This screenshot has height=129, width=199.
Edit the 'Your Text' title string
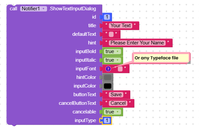coord(120,26)
